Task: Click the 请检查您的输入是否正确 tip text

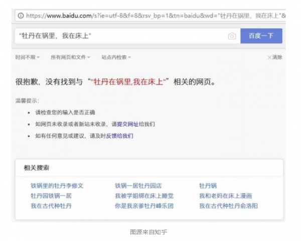Action: (x=65, y=112)
